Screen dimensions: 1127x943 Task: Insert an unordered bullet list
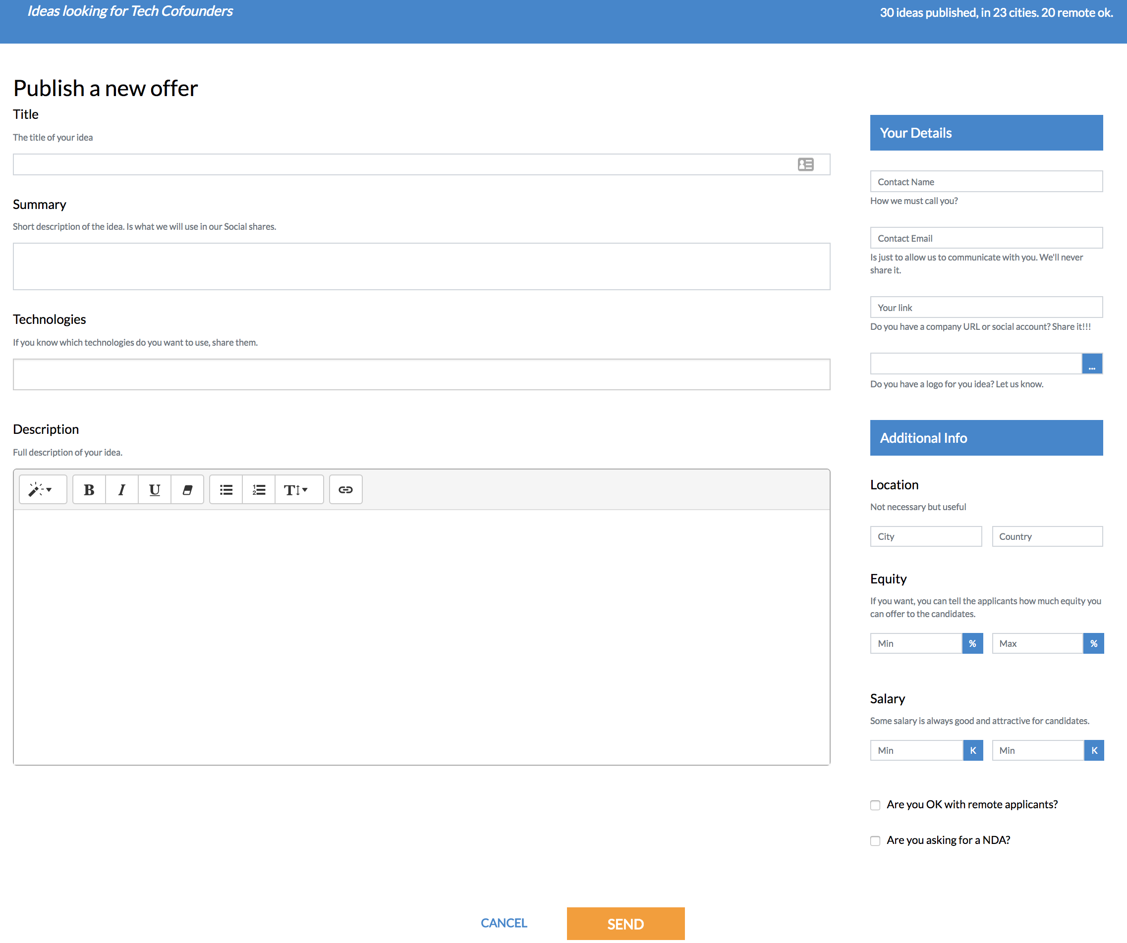pyautogui.click(x=226, y=490)
